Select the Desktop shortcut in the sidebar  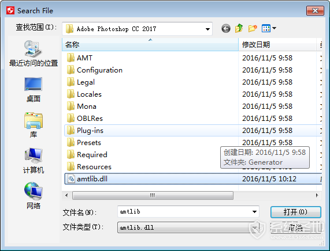tap(34, 90)
